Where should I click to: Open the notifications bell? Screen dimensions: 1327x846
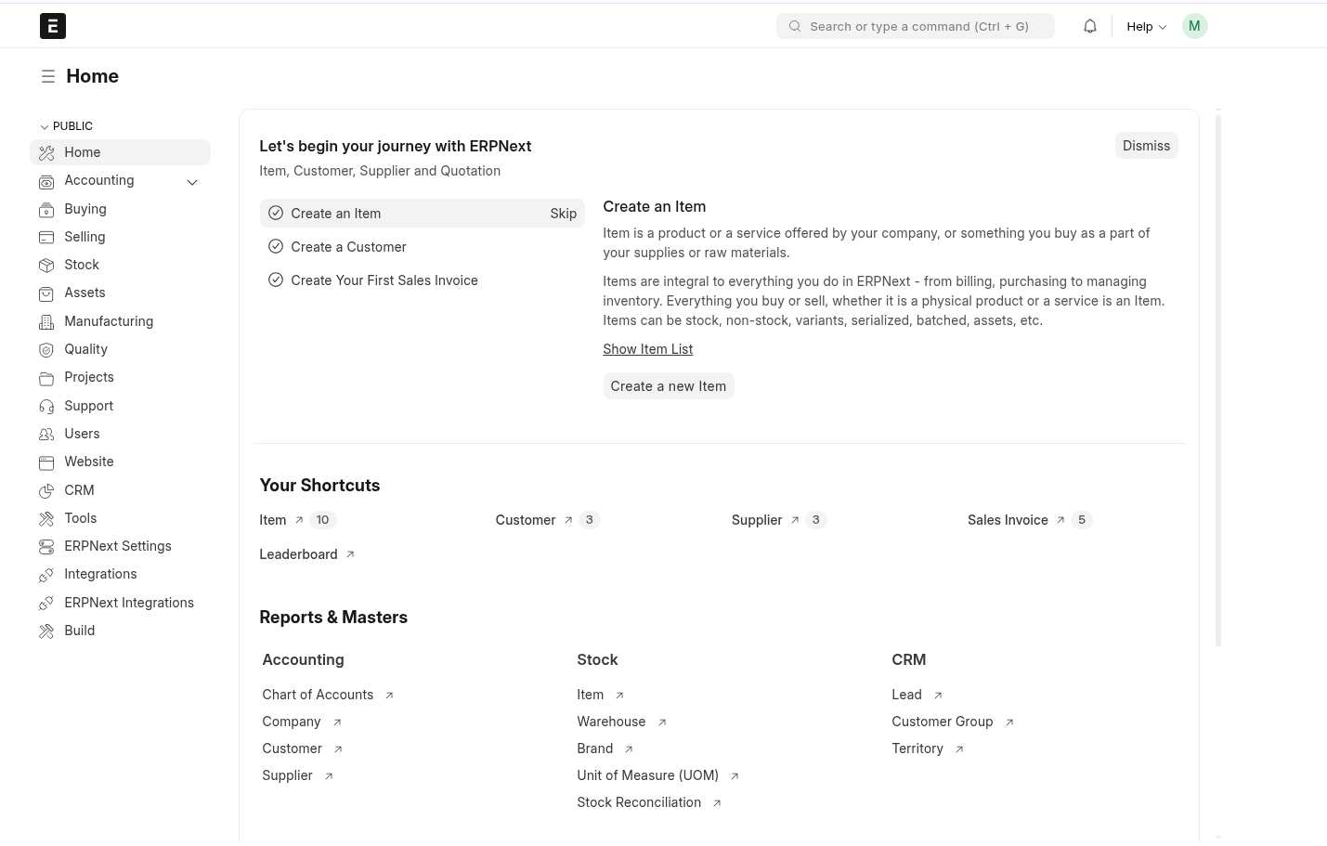point(1090,26)
